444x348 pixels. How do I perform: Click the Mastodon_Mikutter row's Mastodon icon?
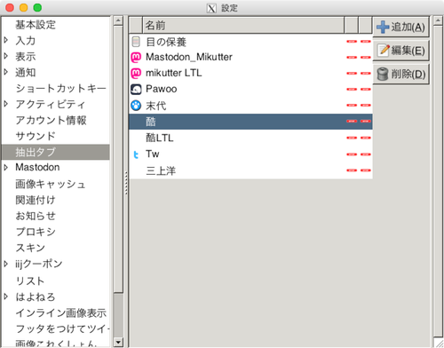click(136, 57)
